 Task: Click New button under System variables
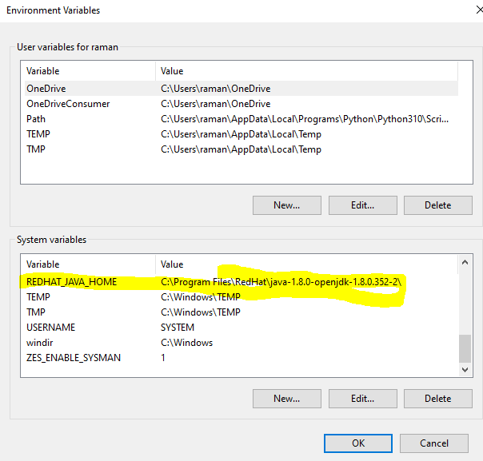pos(286,398)
